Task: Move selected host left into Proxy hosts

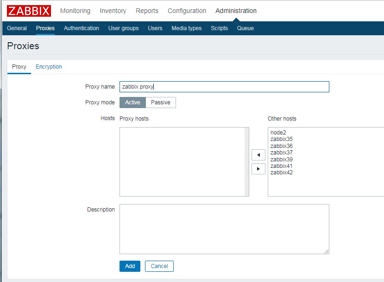Action: pyautogui.click(x=258, y=154)
